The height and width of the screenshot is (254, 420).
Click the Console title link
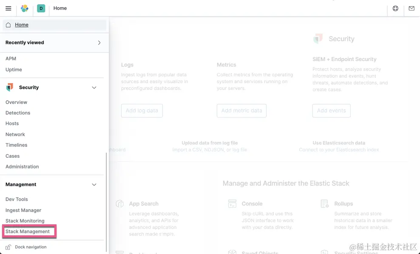252,204
